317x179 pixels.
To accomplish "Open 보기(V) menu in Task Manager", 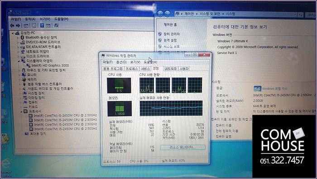I will pos(135,62).
